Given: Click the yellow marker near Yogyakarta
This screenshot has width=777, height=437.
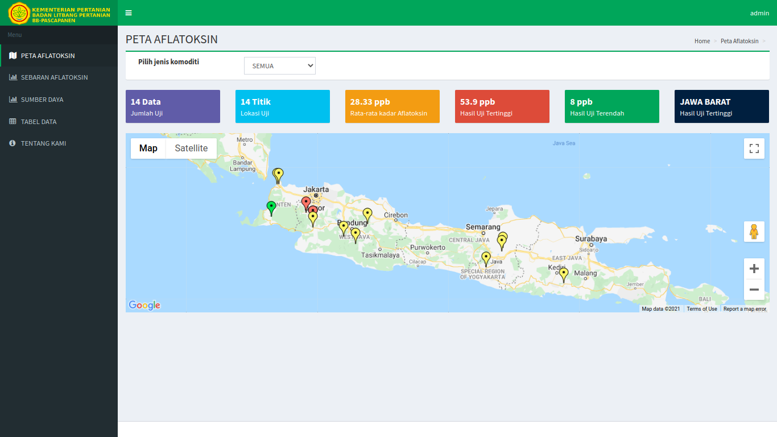Looking at the screenshot, I should coord(486,259).
